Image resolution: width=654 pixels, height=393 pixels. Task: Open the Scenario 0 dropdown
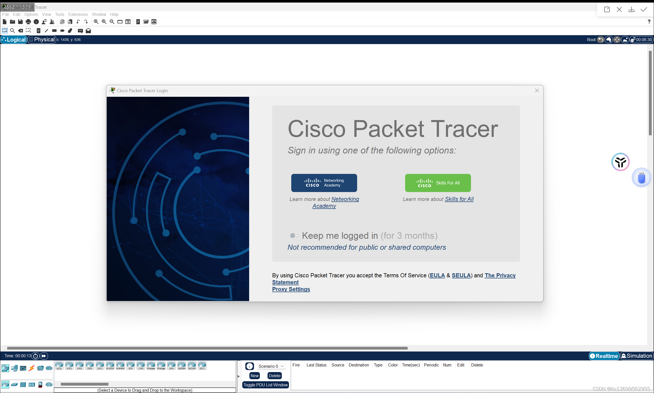(271, 366)
